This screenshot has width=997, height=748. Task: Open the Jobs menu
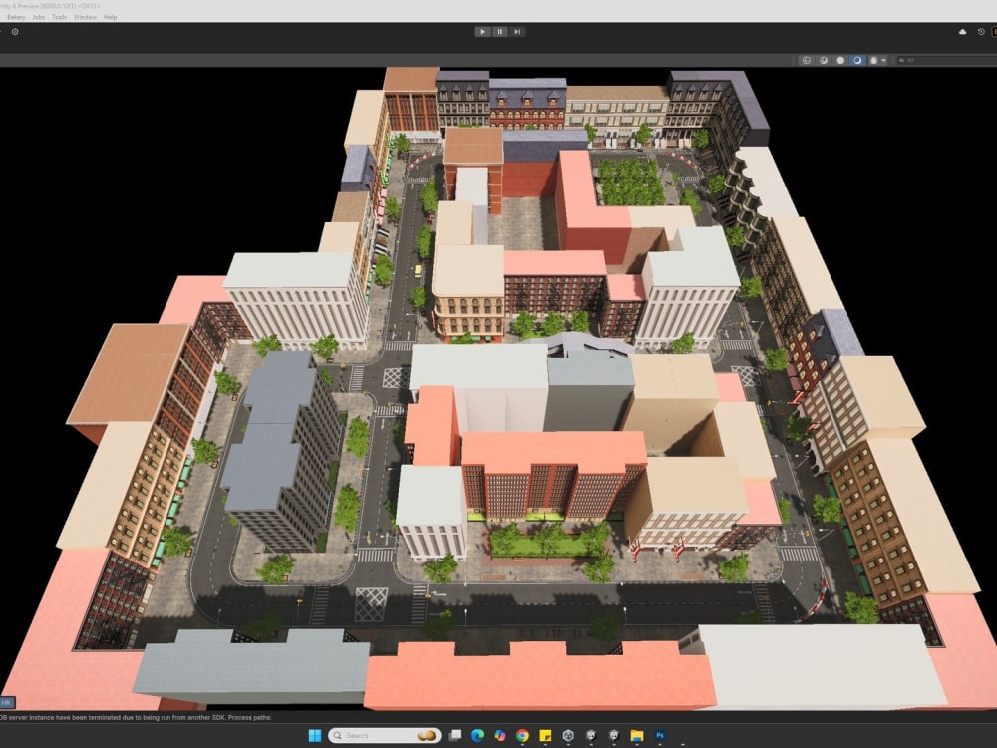coord(39,17)
